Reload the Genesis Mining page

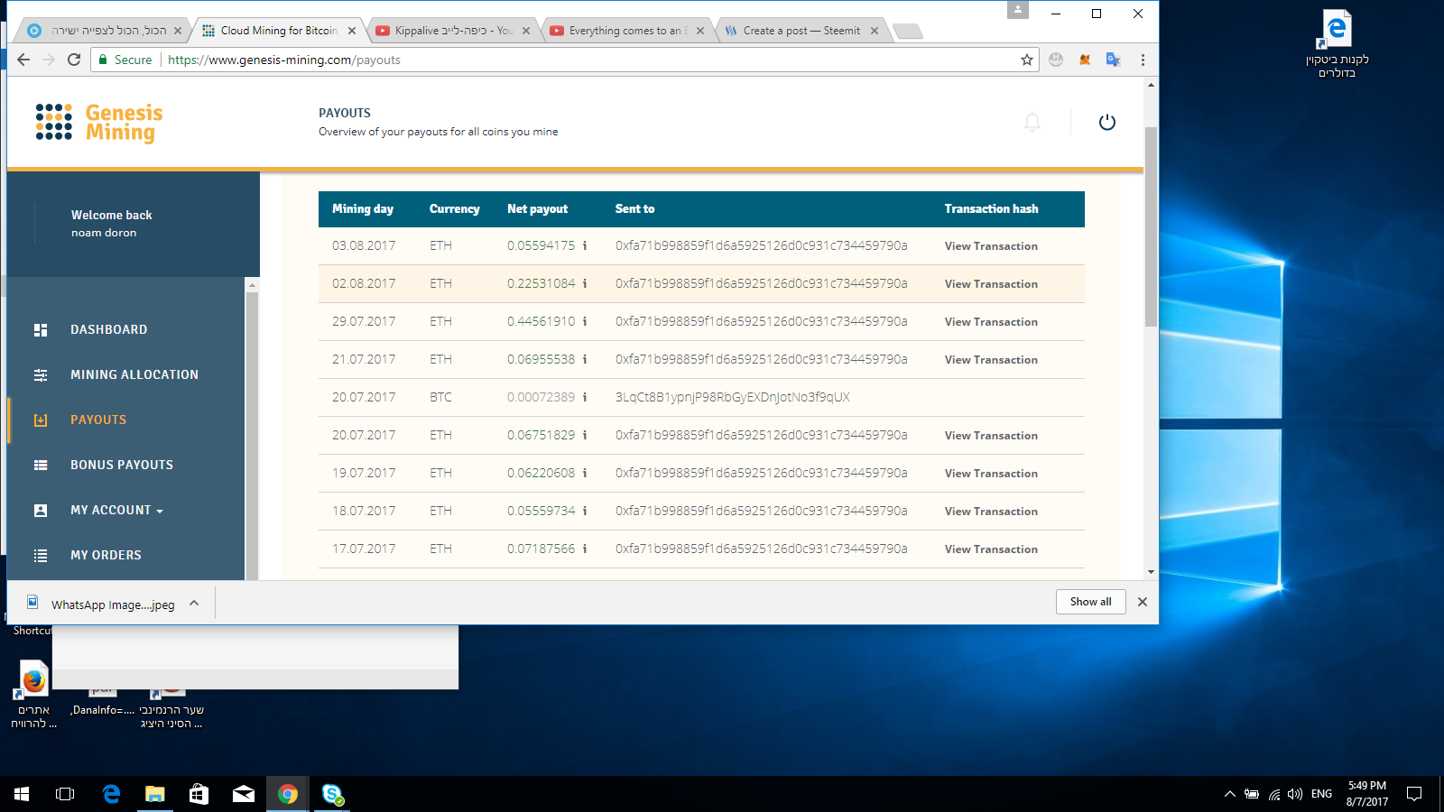tap(74, 60)
